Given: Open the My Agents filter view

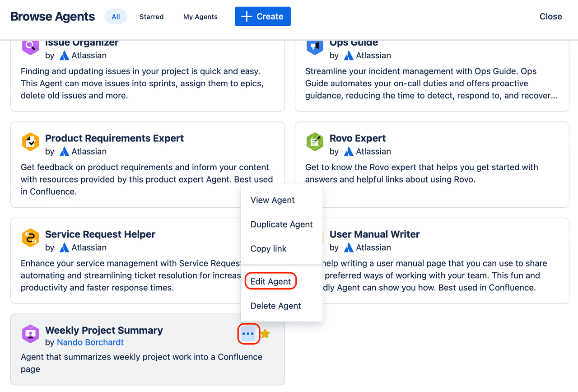Looking at the screenshot, I should [200, 17].
